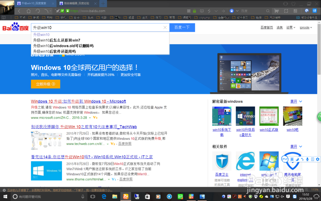Open 百度卫士 software link
Screen dimensions: 321x201
click(x=222, y=175)
